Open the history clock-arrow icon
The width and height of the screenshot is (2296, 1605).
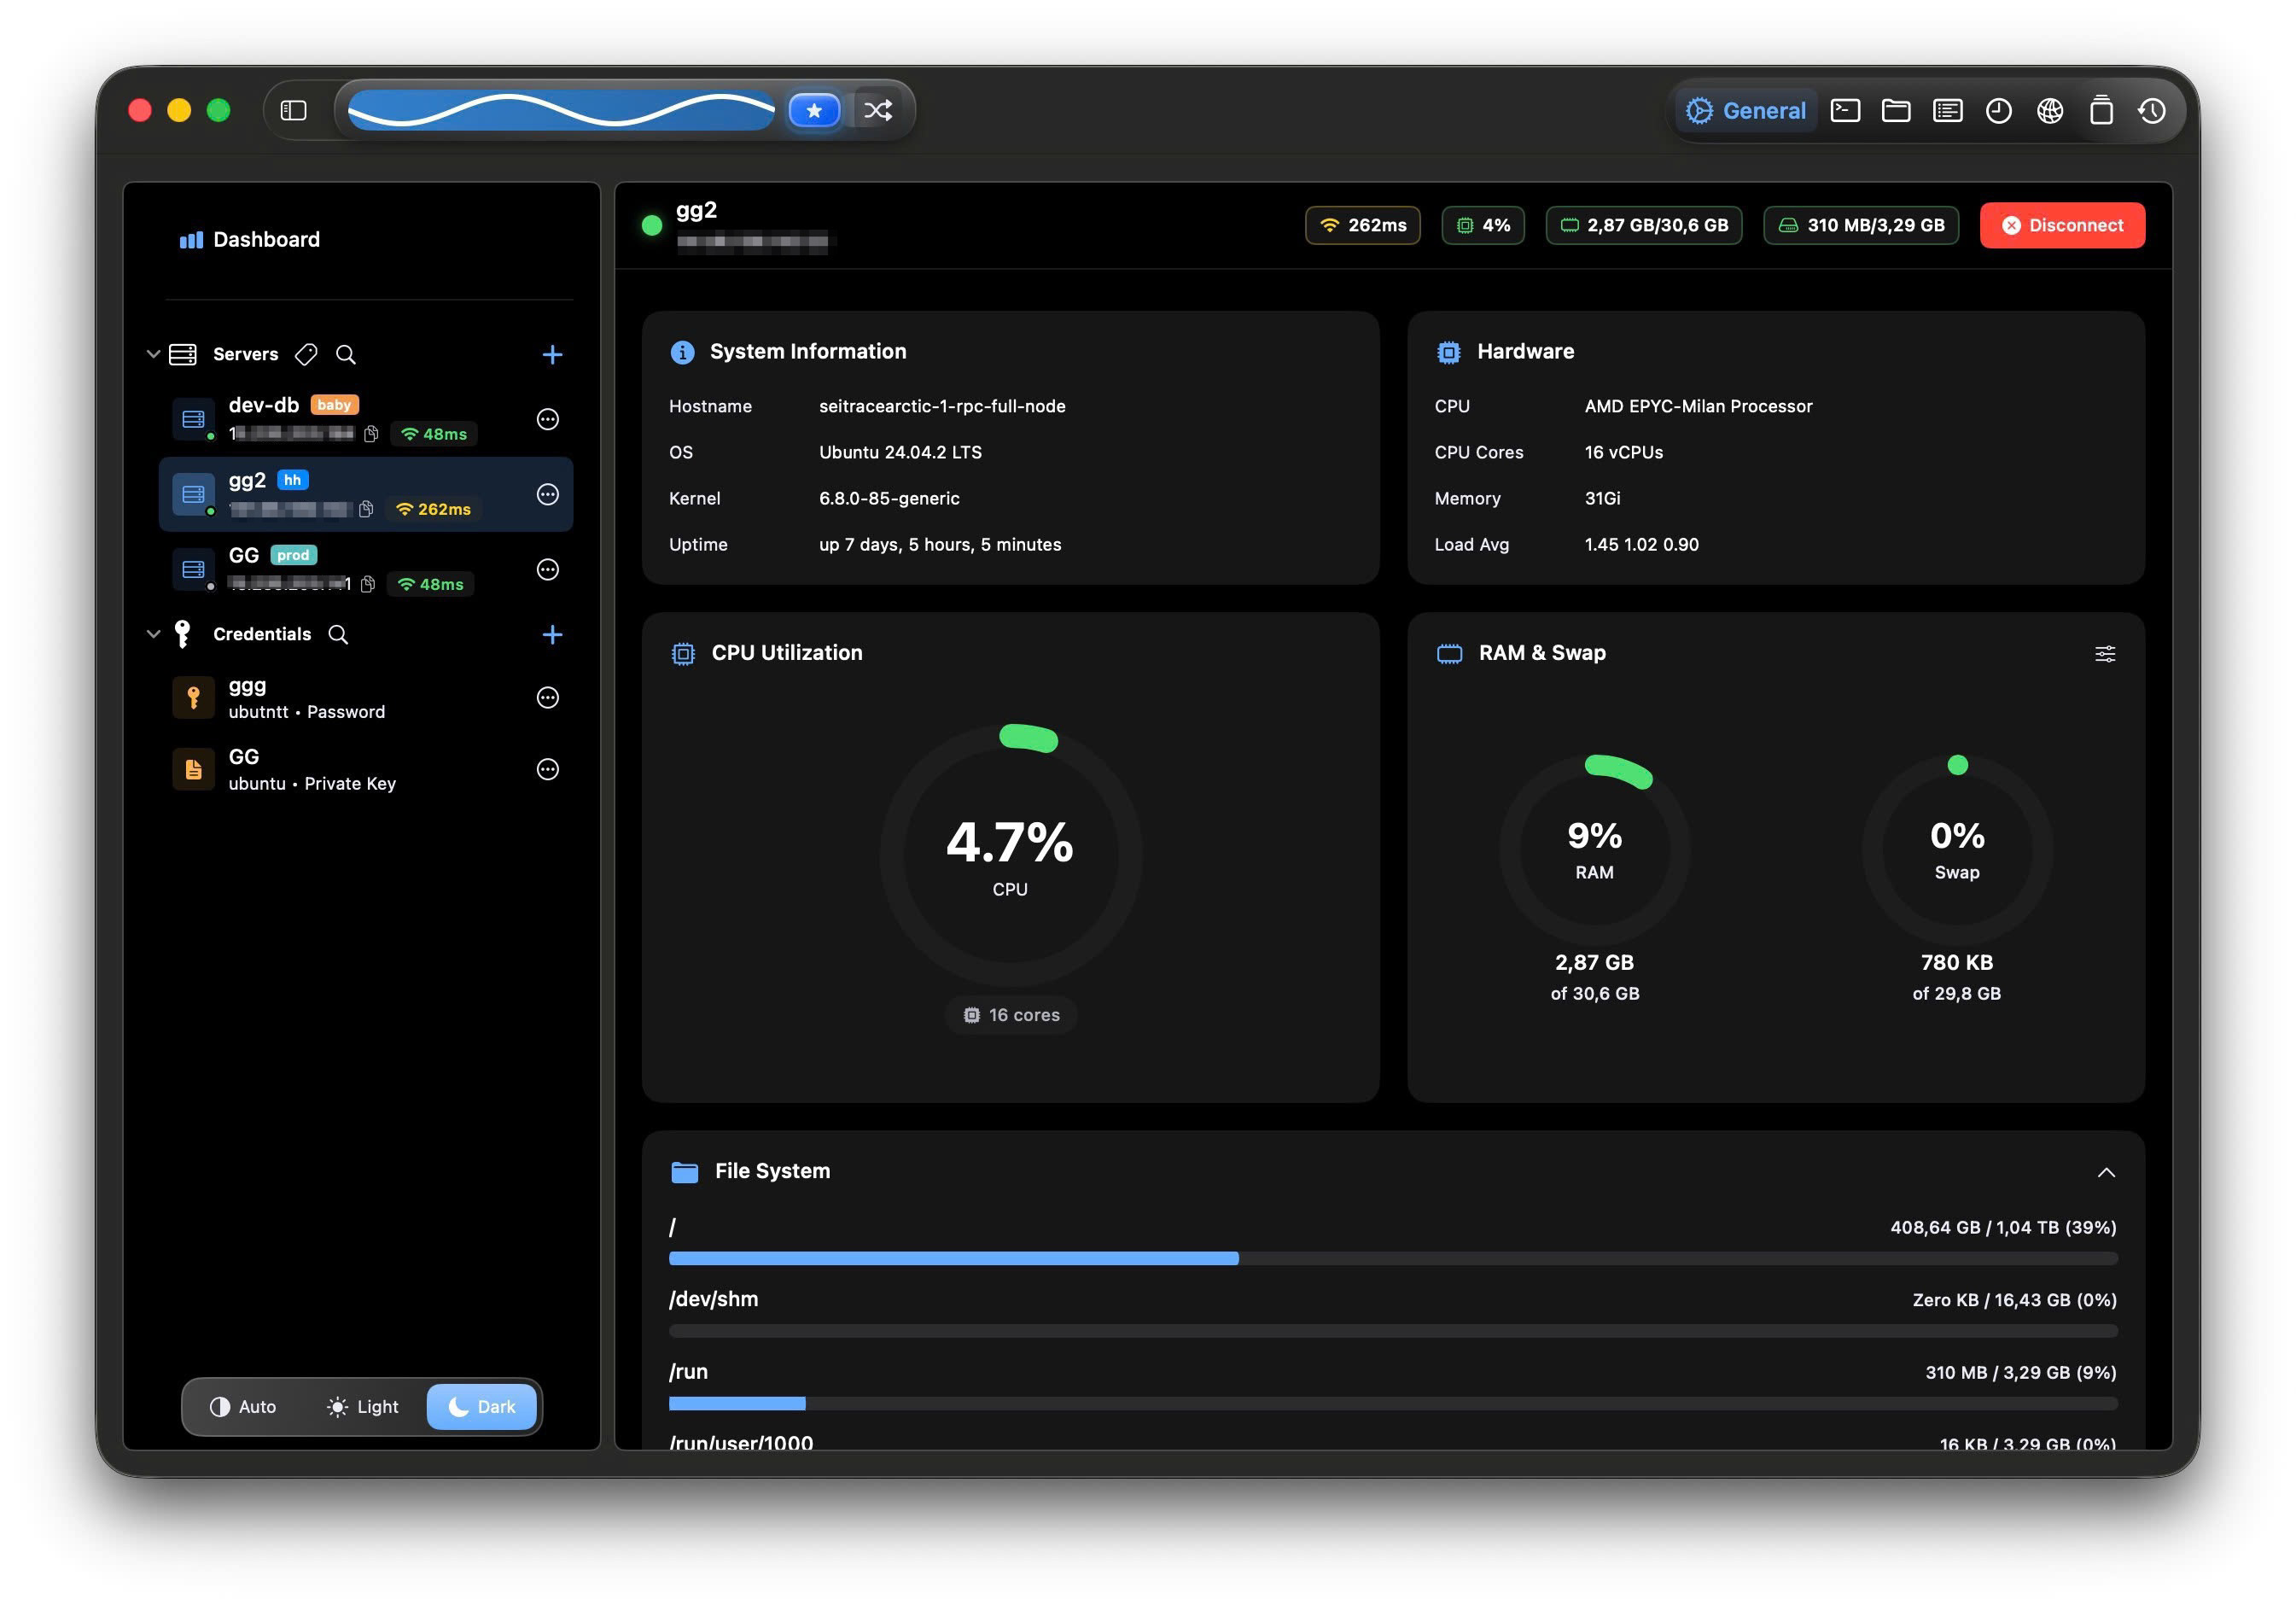point(2152,110)
